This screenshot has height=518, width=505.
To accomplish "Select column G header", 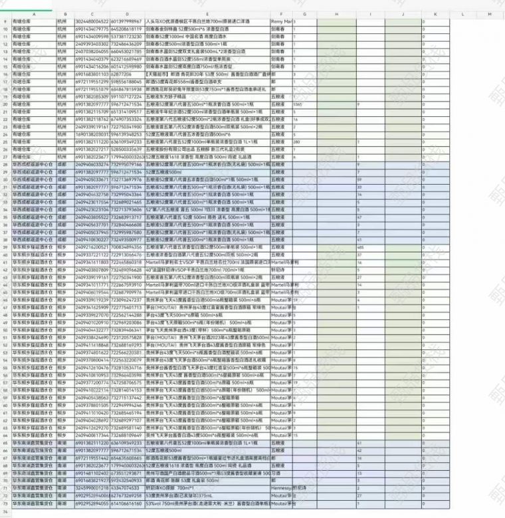I will coord(305,14).
